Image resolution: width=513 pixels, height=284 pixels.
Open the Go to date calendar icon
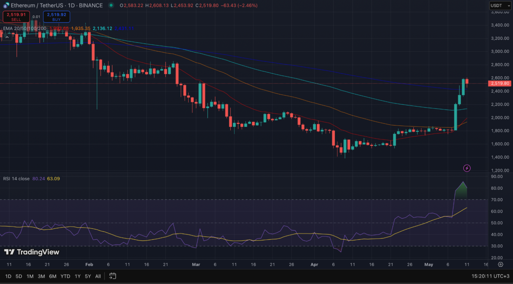coord(112,276)
